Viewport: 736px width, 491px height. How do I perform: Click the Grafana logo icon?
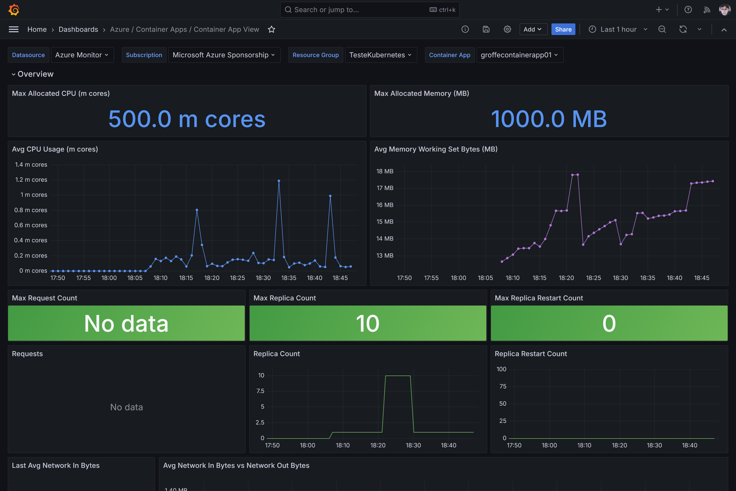[14, 10]
